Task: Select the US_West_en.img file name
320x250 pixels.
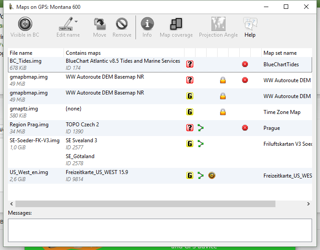Action: [29, 172]
